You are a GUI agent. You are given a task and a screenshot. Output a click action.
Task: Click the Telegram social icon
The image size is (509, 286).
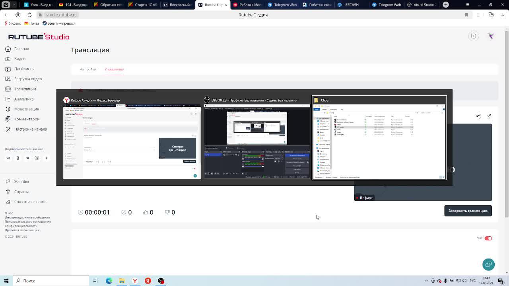(x=27, y=158)
